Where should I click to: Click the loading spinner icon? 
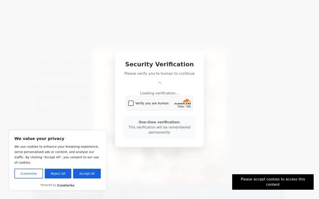pyautogui.click(x=159, y=84)
